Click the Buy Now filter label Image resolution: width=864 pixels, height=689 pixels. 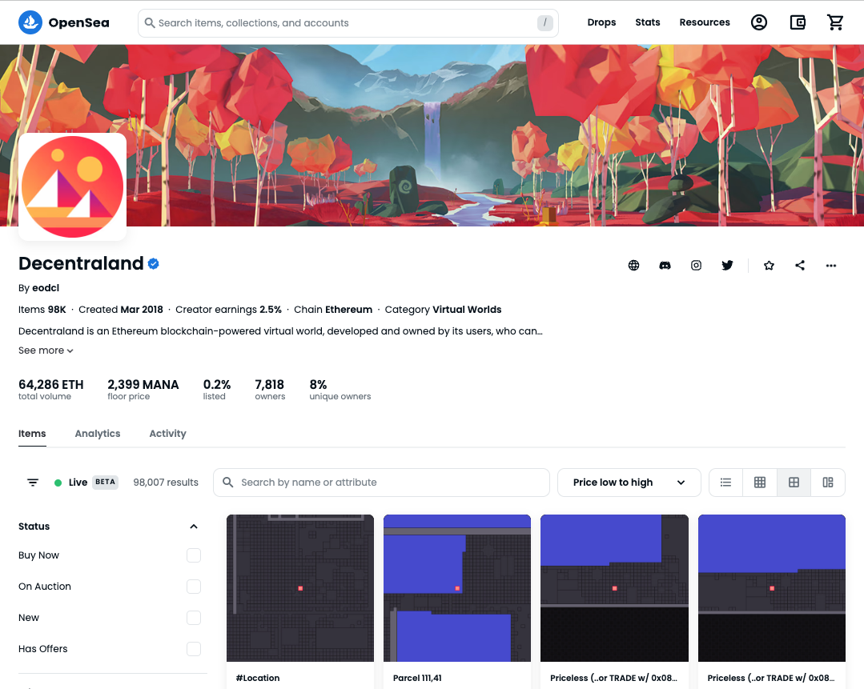38,555
